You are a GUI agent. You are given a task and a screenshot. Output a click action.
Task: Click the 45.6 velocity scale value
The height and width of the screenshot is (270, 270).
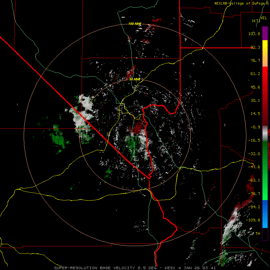[x=255, y=87]
